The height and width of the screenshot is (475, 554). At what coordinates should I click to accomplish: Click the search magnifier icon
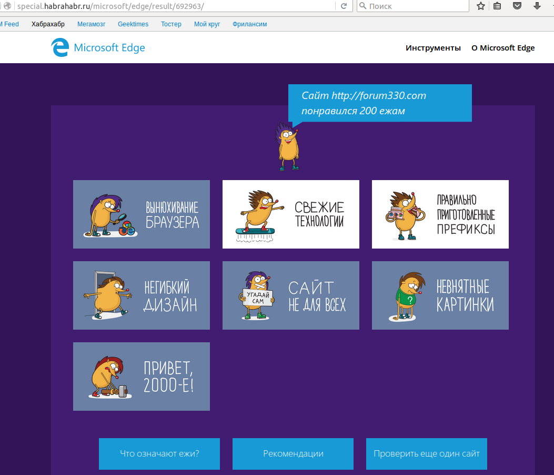click(x=362, y=6)
